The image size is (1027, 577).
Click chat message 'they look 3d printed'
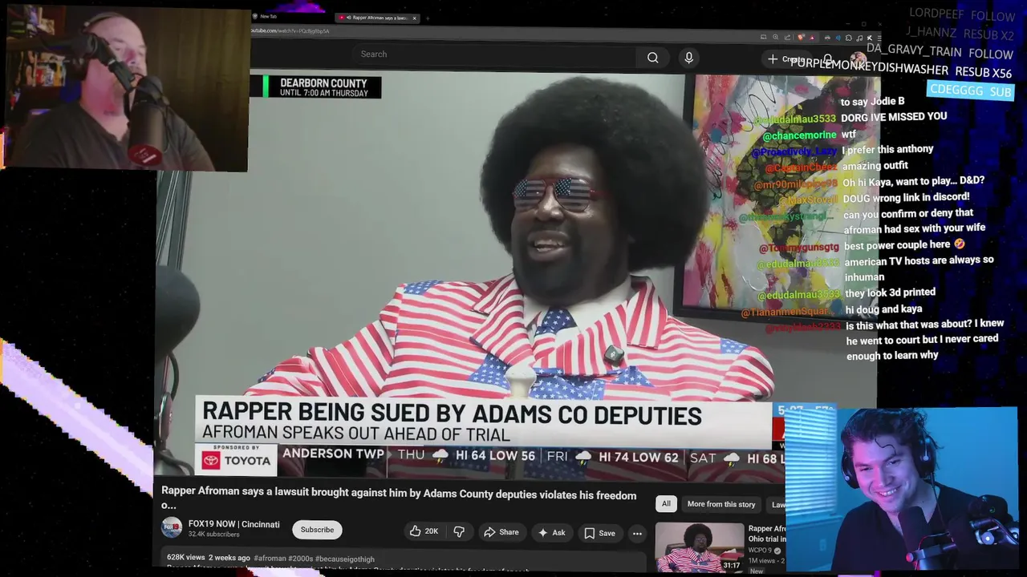(890, 293)
